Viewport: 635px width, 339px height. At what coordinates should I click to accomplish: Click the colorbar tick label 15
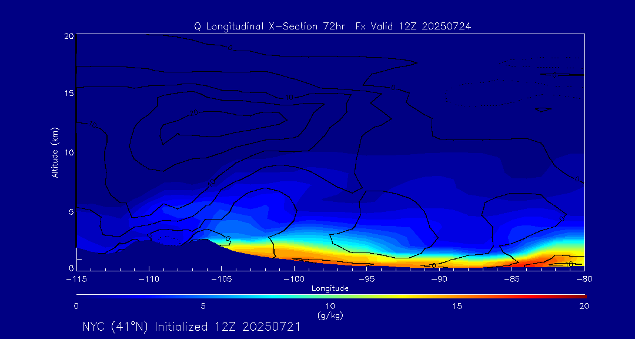point(457,306)
